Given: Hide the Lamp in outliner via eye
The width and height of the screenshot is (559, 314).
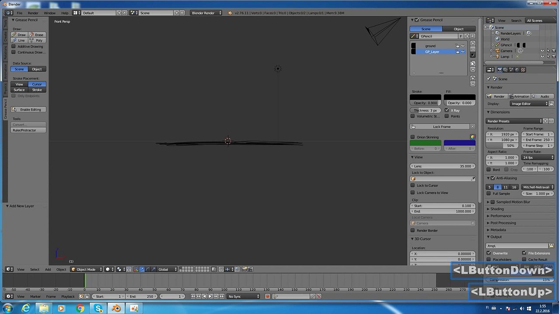Looking at the screenshot, I should coord(542,57).
